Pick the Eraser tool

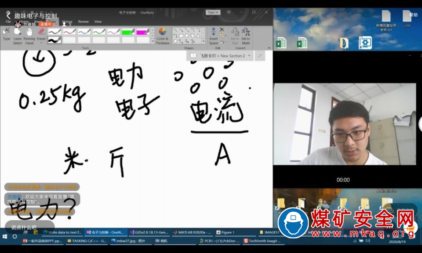(41, 34)
